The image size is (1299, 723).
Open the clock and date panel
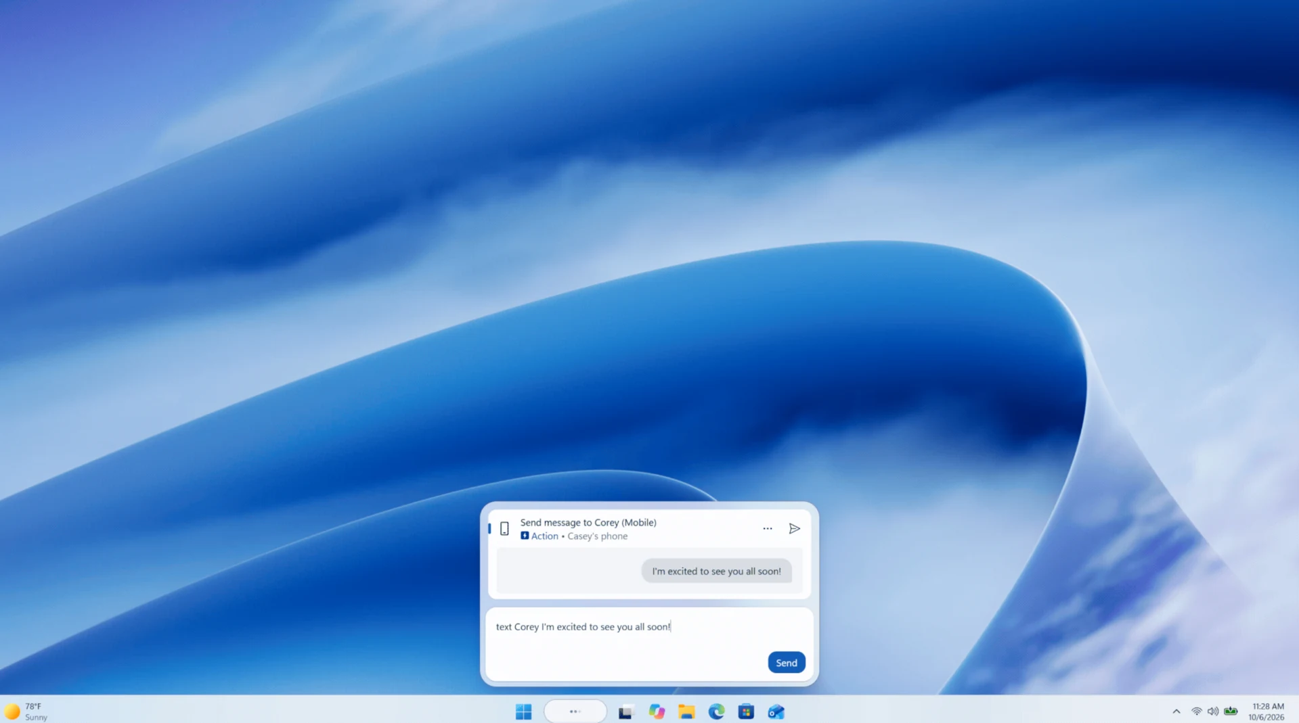point(1266,712)
